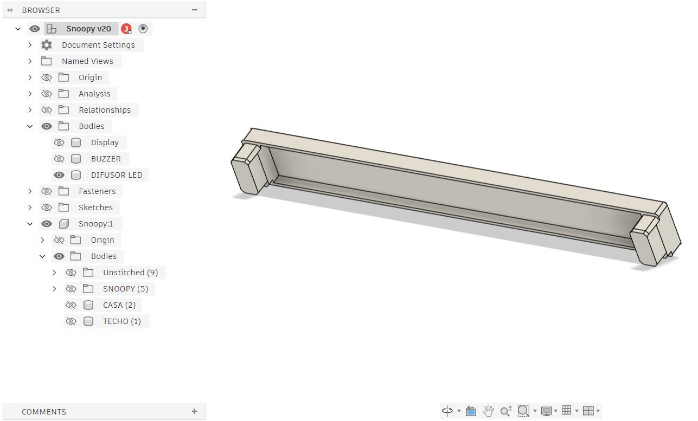
Task: Expand the Relationships folder
Action: click(30, 110)
